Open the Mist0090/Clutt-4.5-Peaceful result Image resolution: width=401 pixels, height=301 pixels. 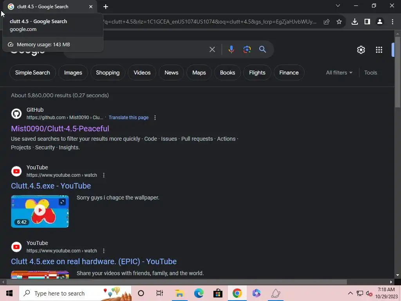[x=60, y=129]
